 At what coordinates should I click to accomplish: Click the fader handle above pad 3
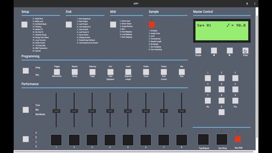pos(92,111)
